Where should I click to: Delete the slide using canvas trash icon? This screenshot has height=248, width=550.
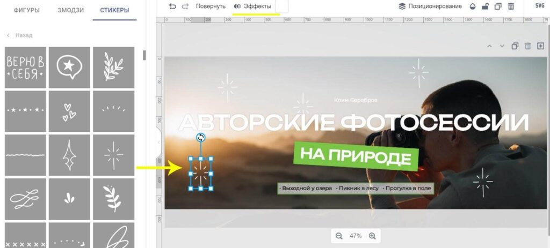[527, 46]
